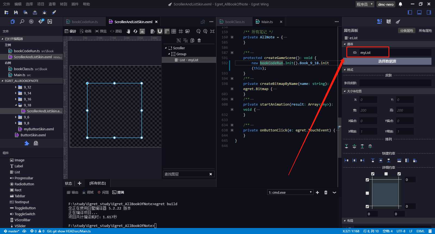The height and width of the screenshot is (234, 435).
Task: Toggle the magnet snap icon
Action: tap(160, 31)
